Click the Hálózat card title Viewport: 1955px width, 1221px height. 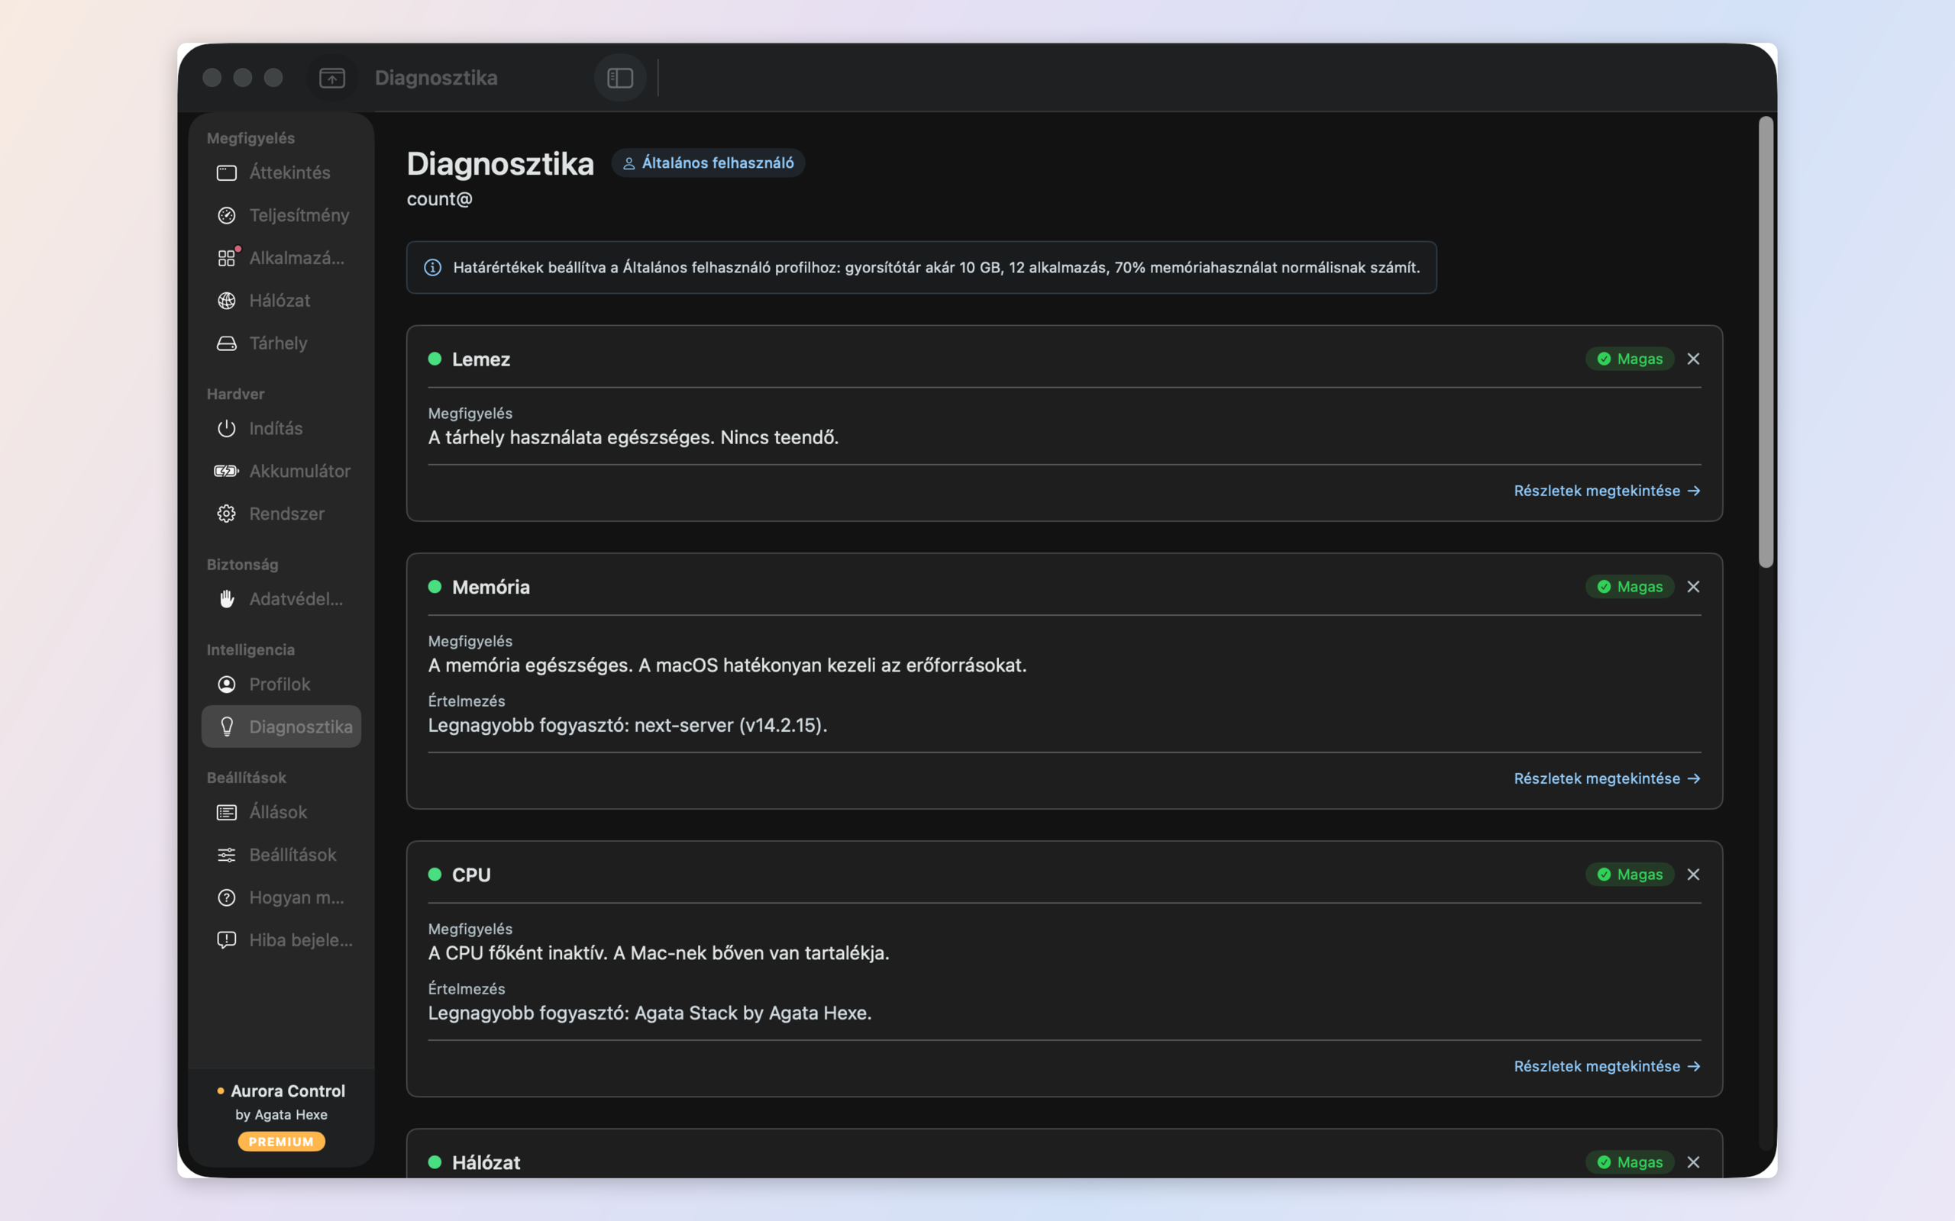point(486,1162)
